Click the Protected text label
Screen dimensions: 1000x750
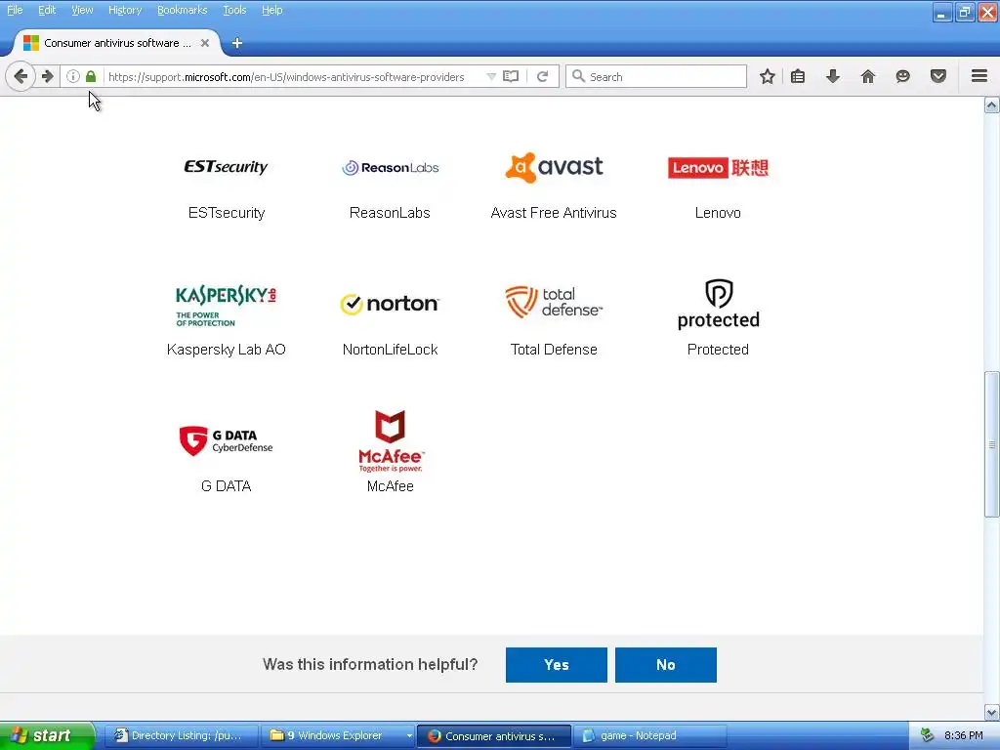click(x=718, y=350)
